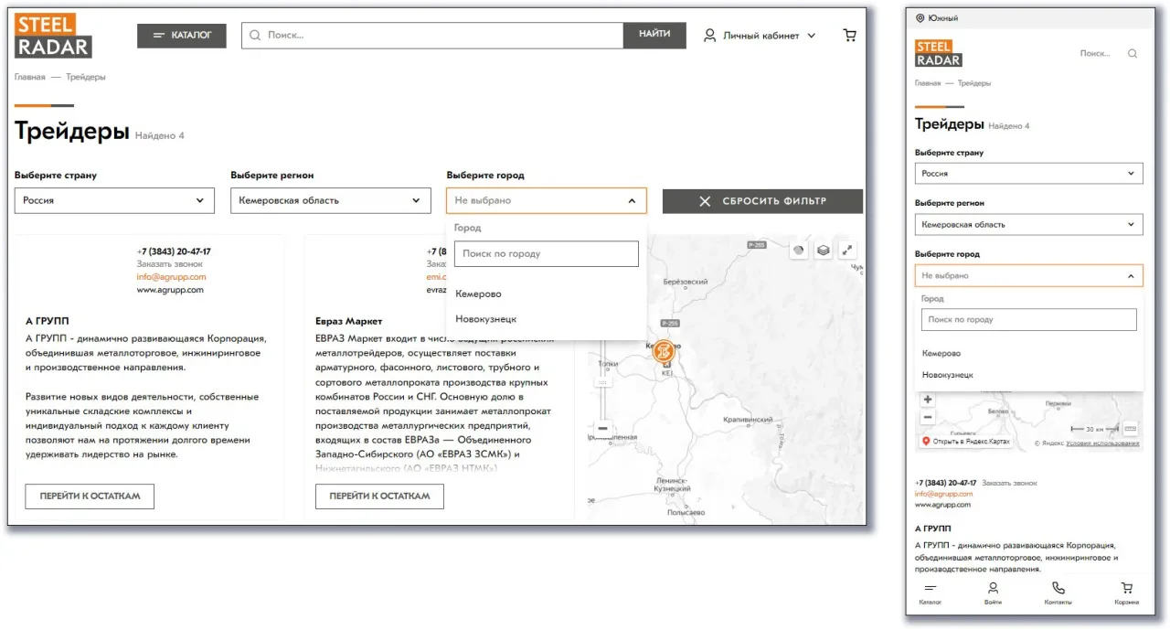This screenshot has height=630, width=1170.
Task: Zoom out the desktop map with minus button
Action: [602, 428]
